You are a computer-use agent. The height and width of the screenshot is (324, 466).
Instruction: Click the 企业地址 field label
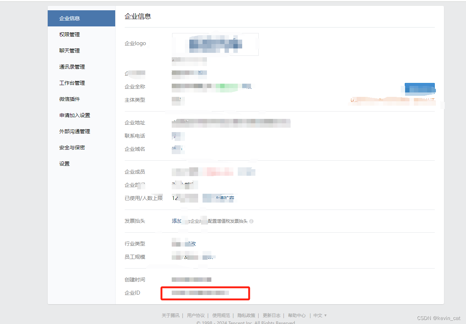point(135,123)
